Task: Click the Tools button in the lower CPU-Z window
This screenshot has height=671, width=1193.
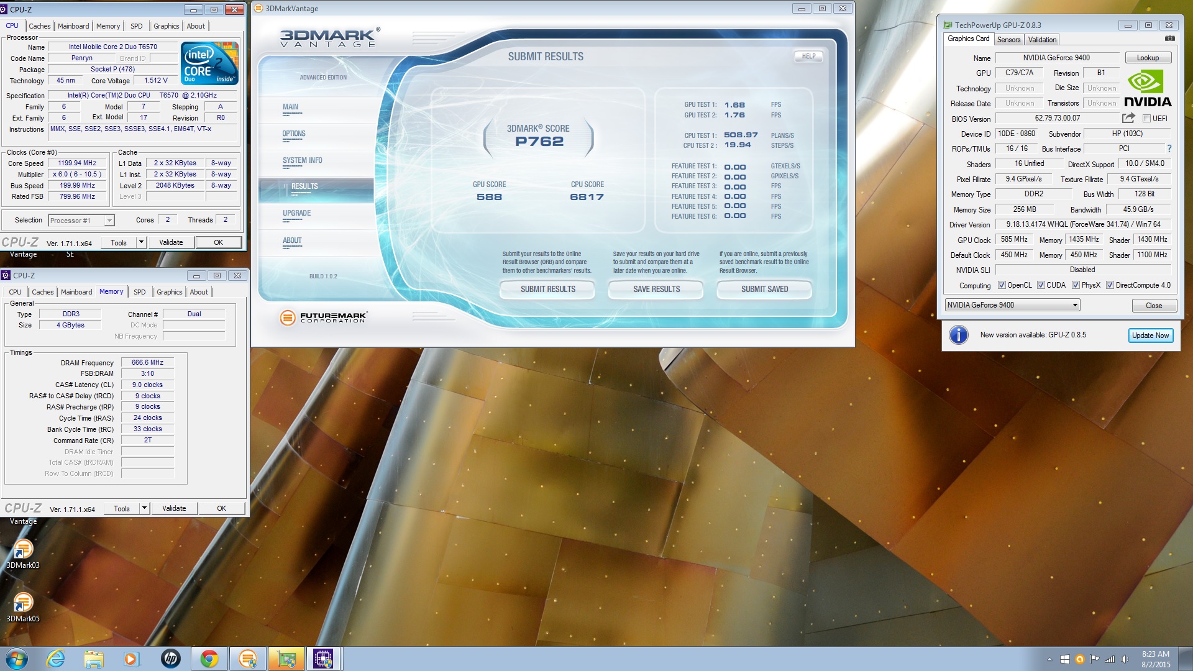Action: [122, 508]
